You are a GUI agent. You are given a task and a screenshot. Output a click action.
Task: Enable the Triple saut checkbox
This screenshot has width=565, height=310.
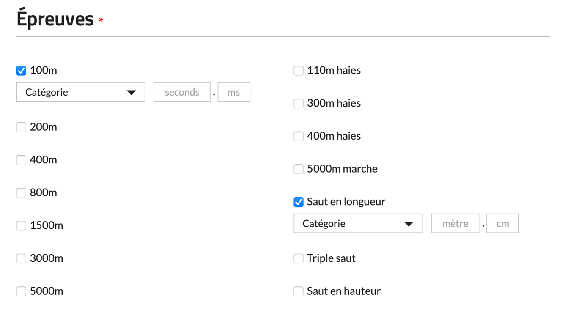coord(299,258)
